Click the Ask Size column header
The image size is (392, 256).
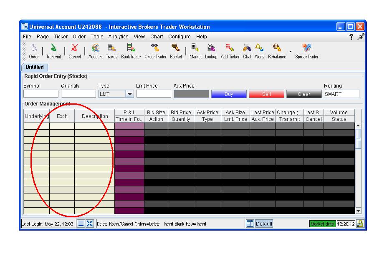[235, 113]
